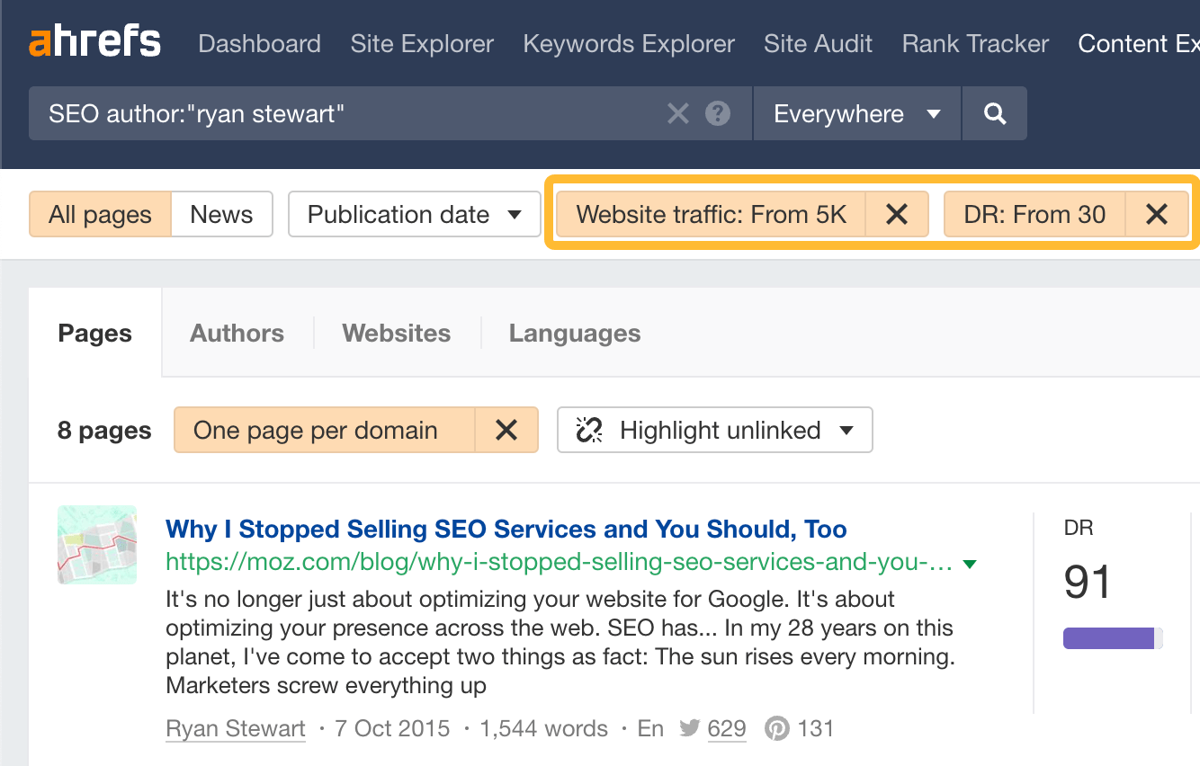Click the search magnifier icon
Viewport: 1200px width, 766px height.
pyautogui.click(x=994, y=113)
